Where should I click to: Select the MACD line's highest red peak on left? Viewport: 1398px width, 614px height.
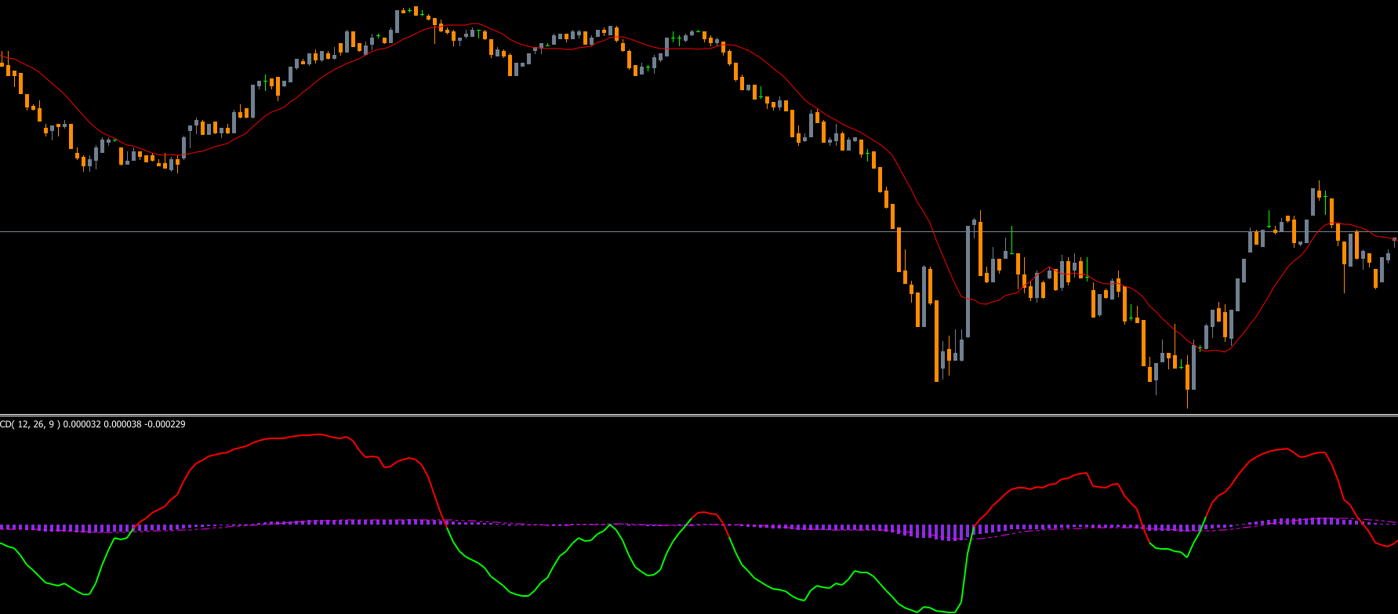click(x=314, y=434)
